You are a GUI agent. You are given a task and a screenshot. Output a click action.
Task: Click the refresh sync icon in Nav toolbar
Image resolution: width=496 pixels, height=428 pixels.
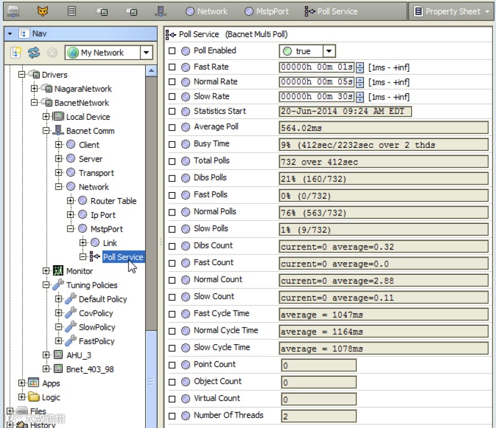(x=34, y=52)
